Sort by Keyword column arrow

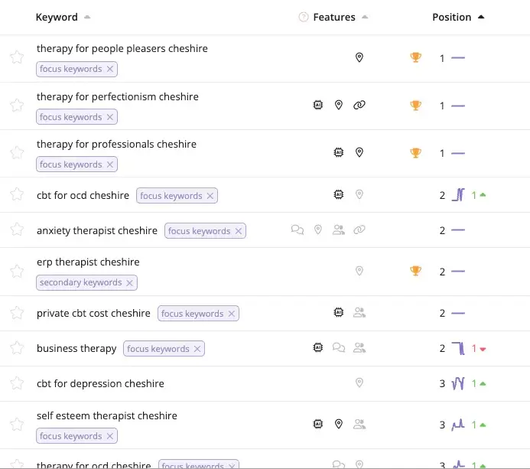point(87,17)
